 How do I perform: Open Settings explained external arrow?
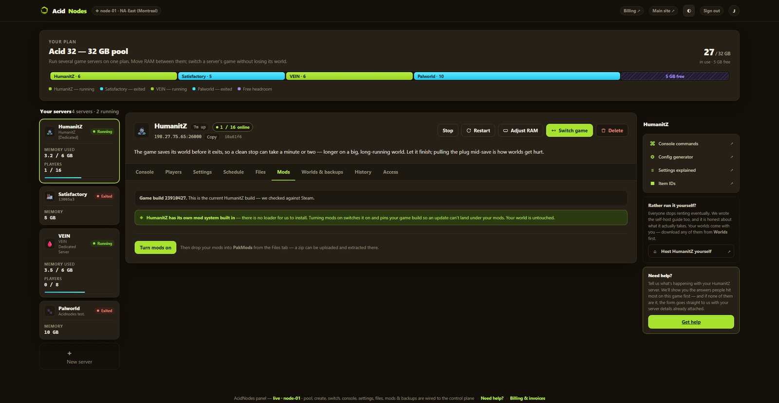pyautogui.click(x=731, y=170)
